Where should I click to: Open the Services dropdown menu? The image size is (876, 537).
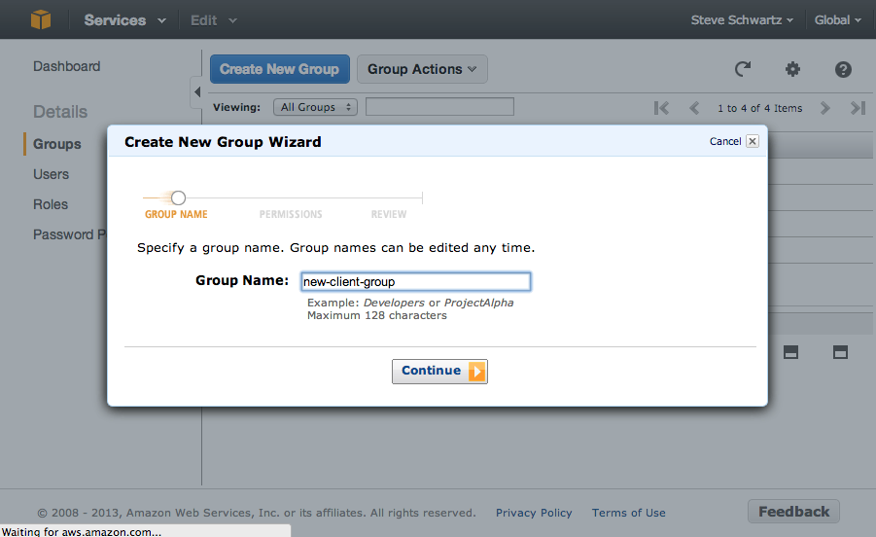[124, 20]
